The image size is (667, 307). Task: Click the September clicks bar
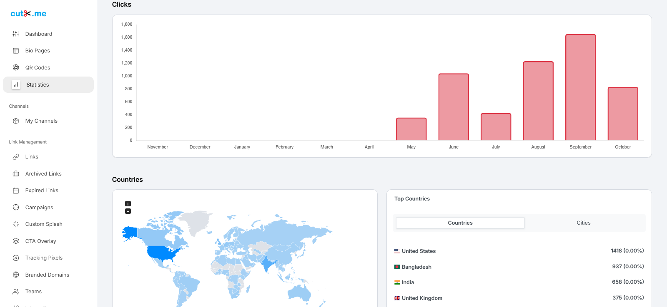[581, 87]
